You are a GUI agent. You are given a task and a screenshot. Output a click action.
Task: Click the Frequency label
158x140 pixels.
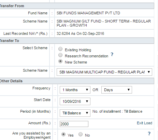click(41, 88)
